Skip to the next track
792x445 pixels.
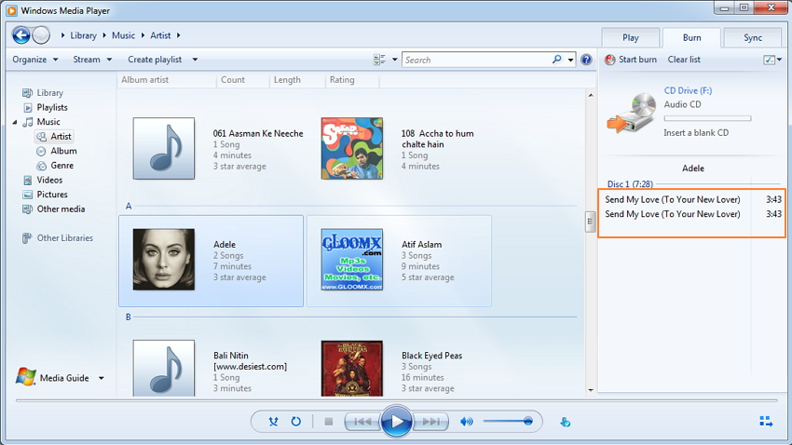pyautogui.click(x=430, y=422)
